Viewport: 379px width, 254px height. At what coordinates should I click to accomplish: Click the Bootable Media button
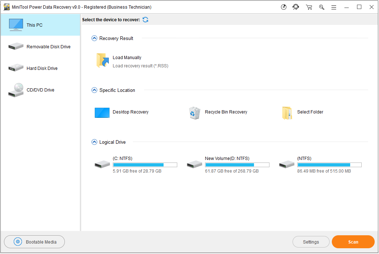34,242
